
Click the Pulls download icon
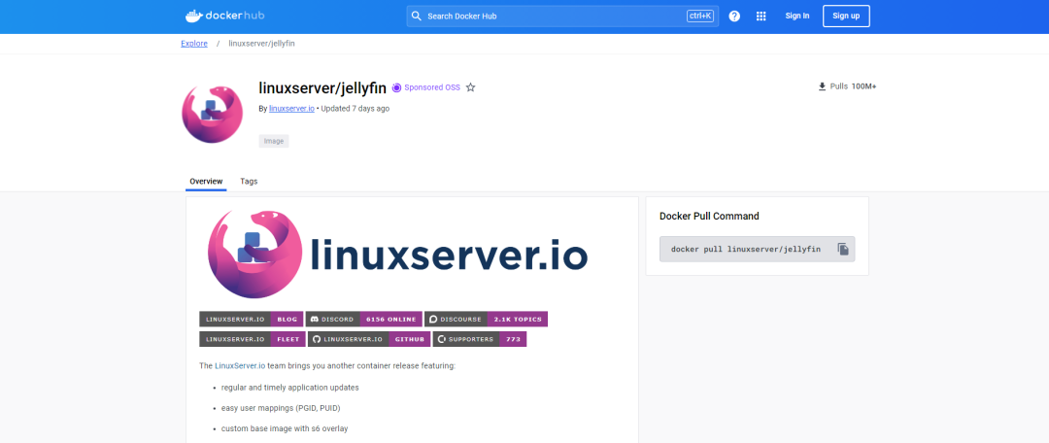coord(823,86)
